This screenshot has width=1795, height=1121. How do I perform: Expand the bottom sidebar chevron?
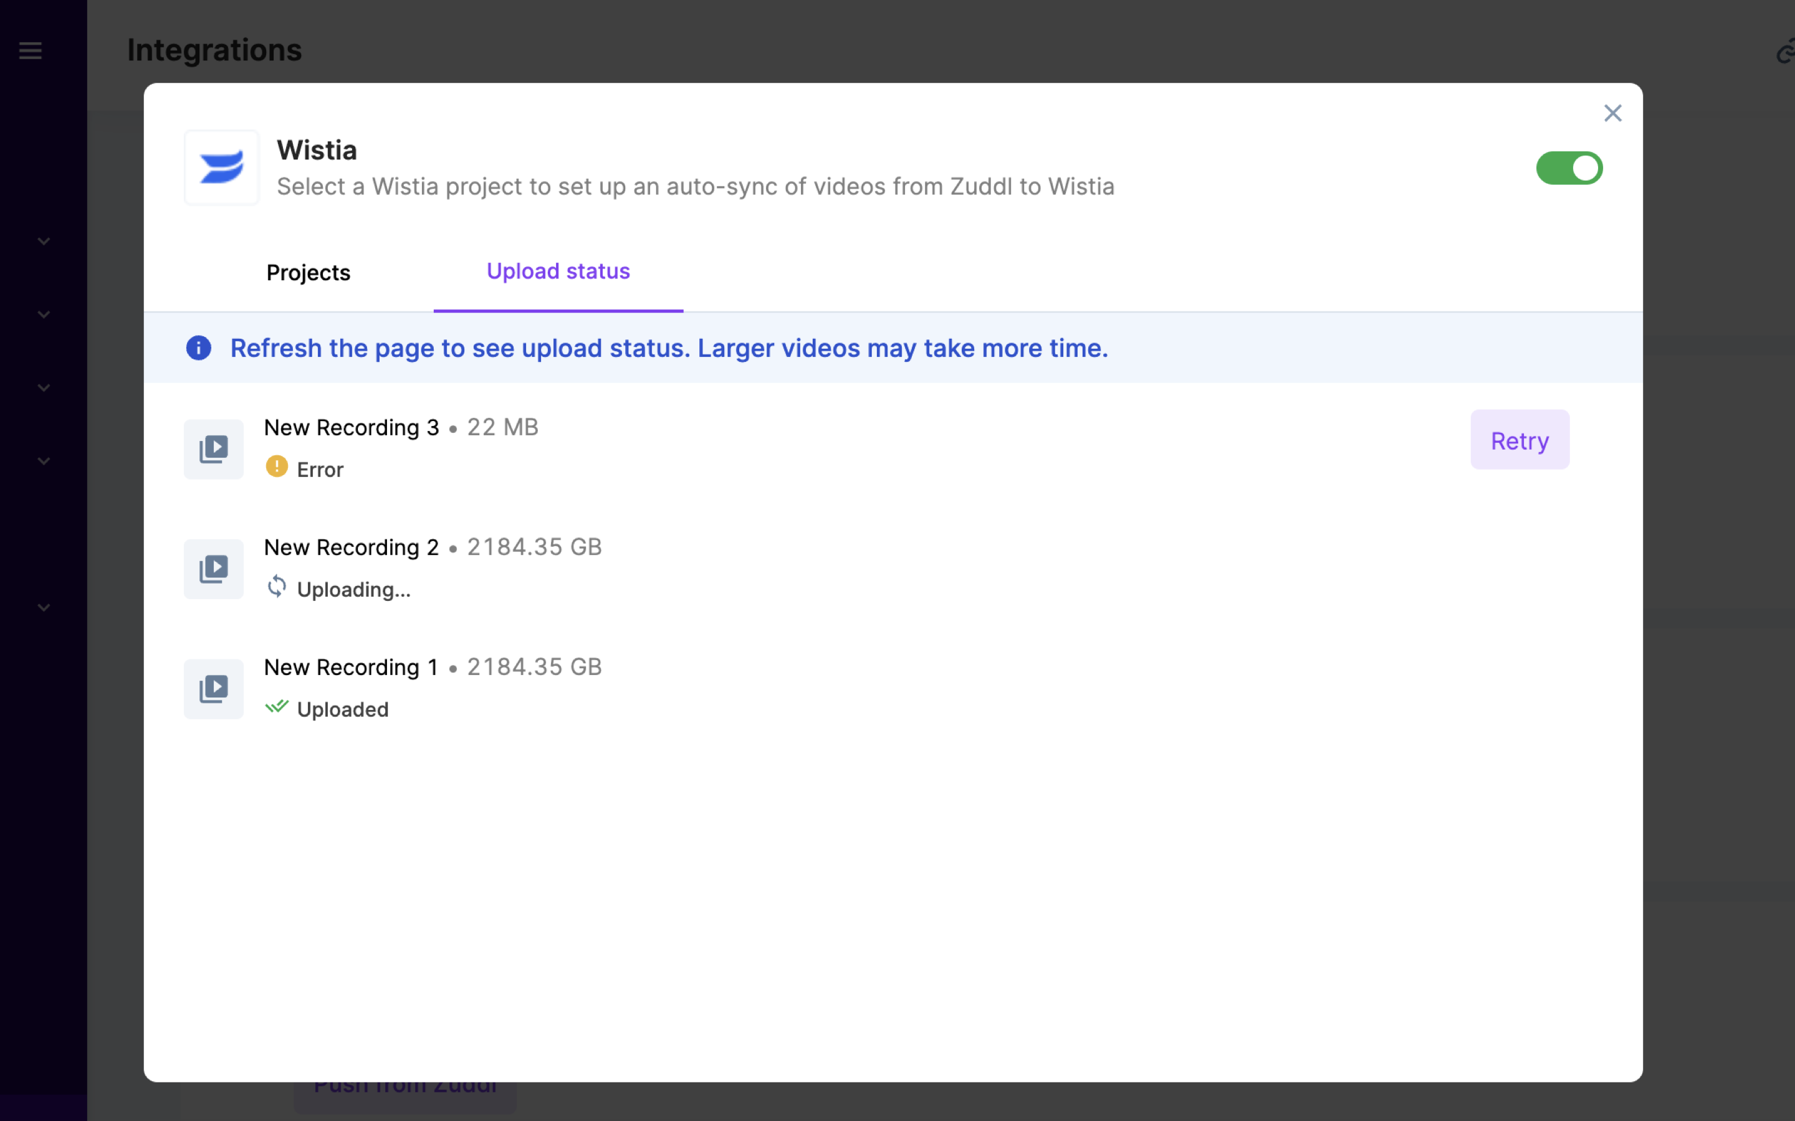point(44,607)
